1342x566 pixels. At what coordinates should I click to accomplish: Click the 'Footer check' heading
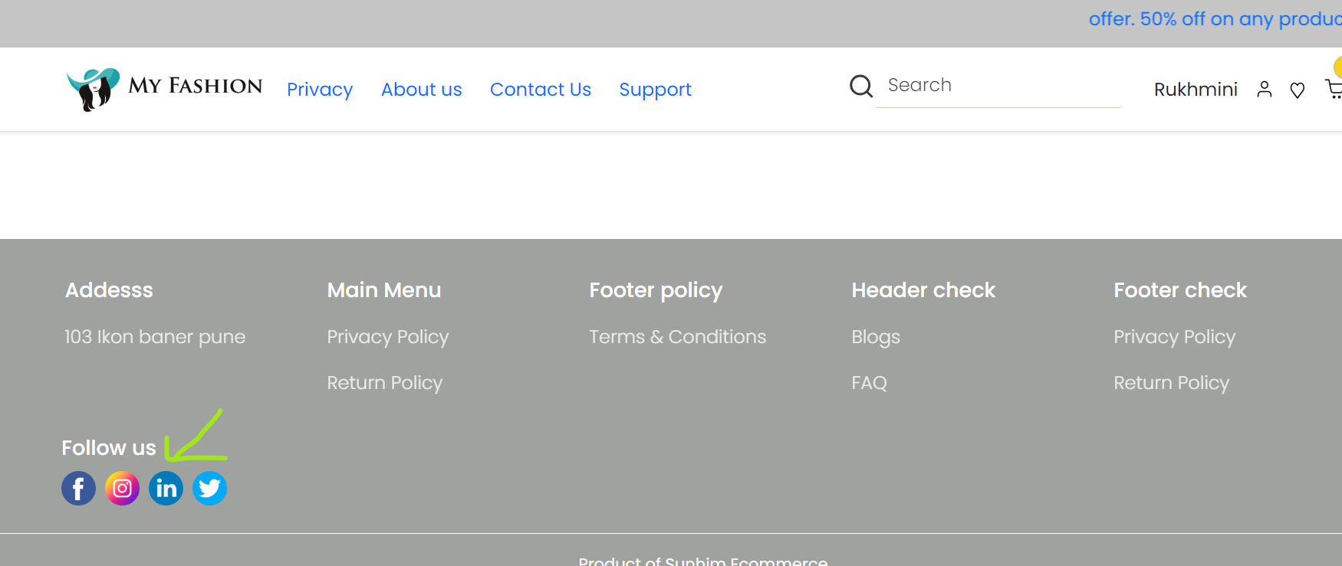tap(1180, 290)
